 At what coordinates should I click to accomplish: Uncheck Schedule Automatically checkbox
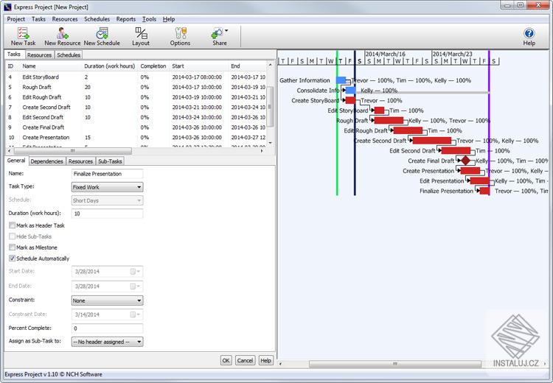(x=12, y=259)
